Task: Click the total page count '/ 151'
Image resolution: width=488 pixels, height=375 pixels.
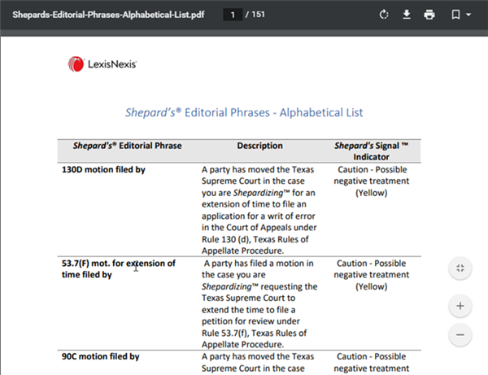Action: (255, 15)
